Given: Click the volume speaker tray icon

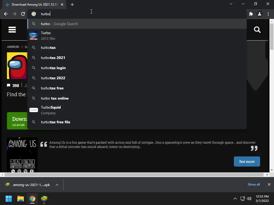Looking at the screenshot, I should pos(249,199).
